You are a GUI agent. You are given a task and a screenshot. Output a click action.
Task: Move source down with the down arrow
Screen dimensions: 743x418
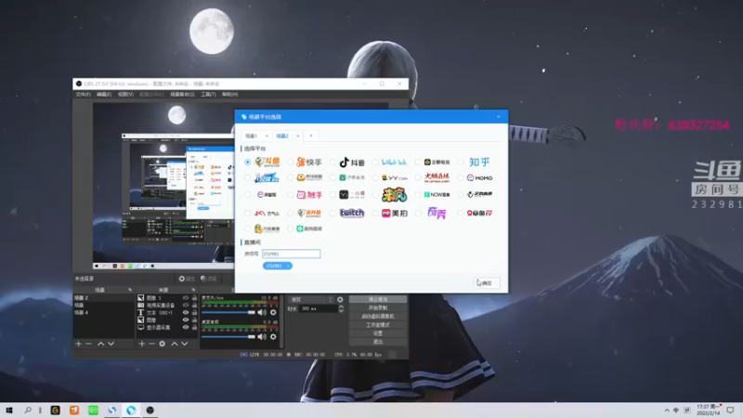(x=184, y=344)
